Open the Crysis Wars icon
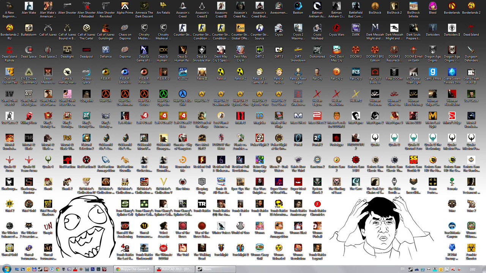This screenshot has width=486, height=273. coord(336,30)
